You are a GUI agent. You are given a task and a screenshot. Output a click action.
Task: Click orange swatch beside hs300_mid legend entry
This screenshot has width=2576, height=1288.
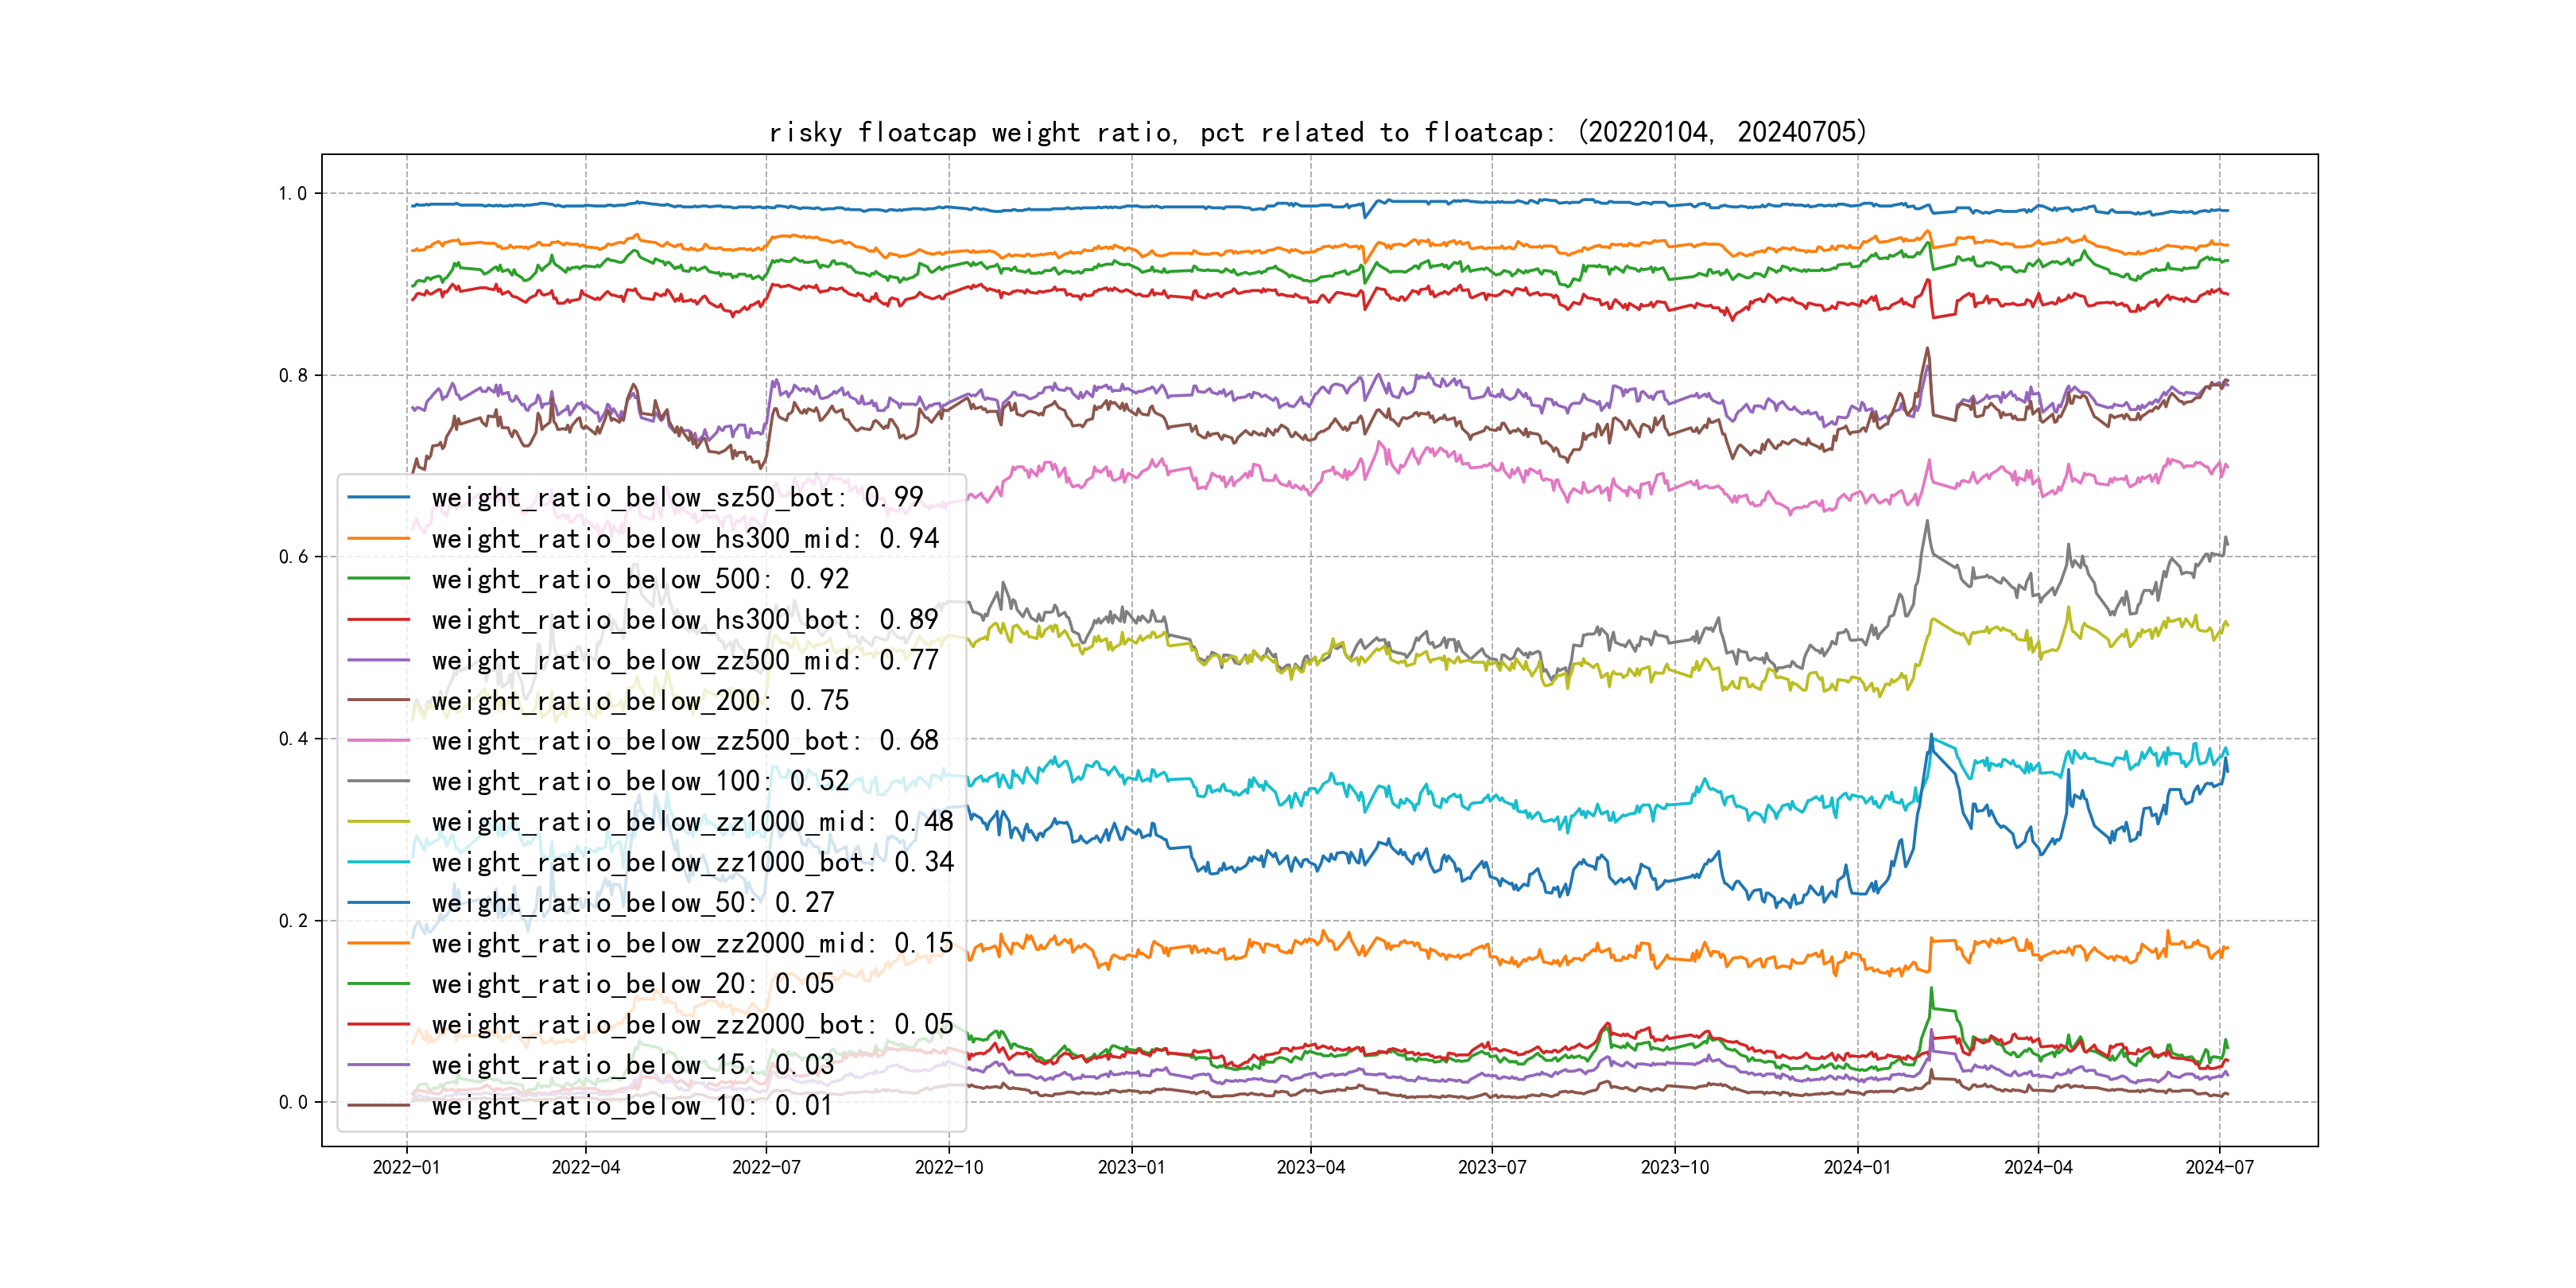coord(378,538)
